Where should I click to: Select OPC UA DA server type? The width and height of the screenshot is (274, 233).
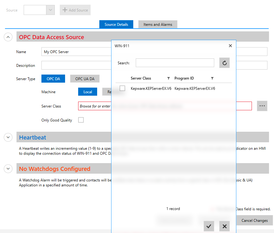[85, 79]
